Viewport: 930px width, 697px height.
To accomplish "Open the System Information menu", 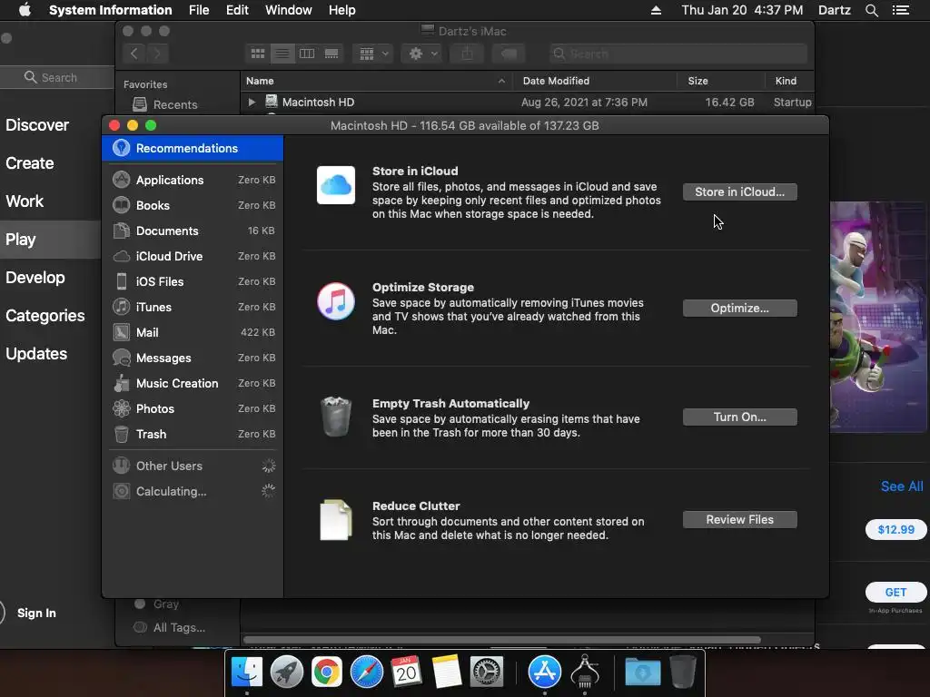I will pos(110,10).
